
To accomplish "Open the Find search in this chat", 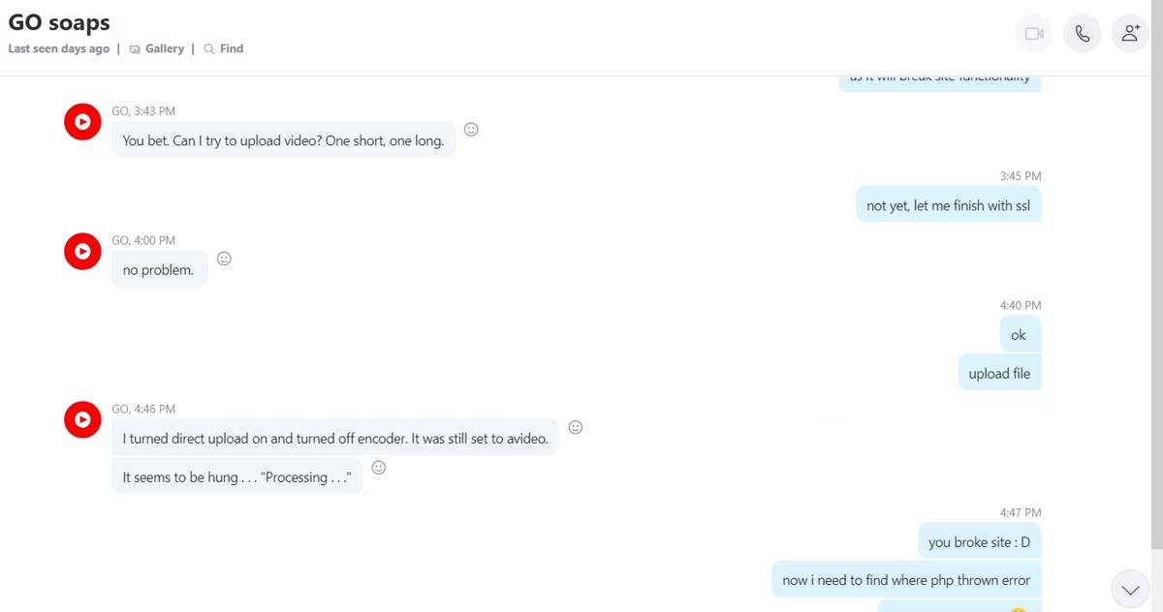I will 223,48.
